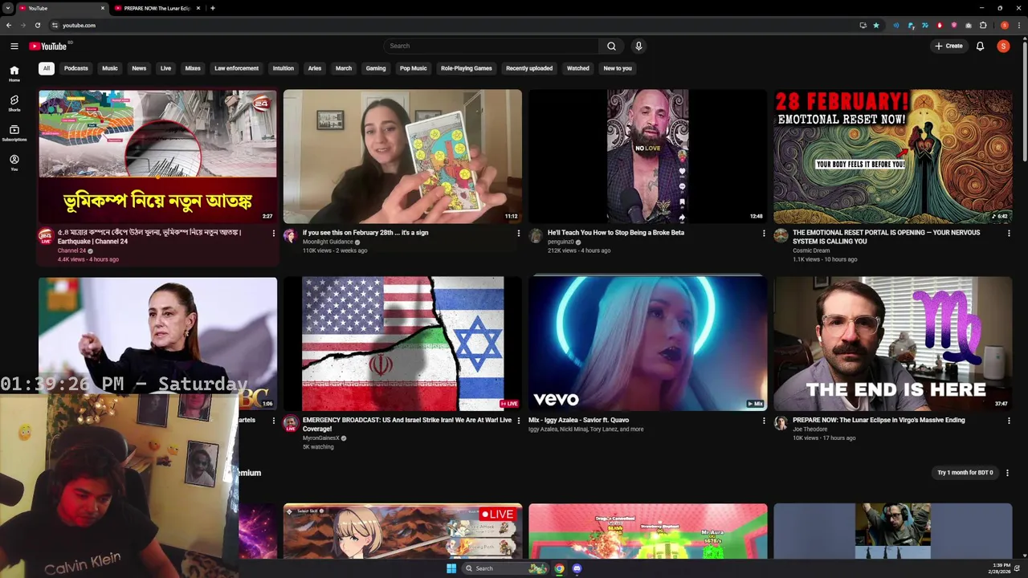Open THE END IS HERE thumbnail

(x=893, y=344)
